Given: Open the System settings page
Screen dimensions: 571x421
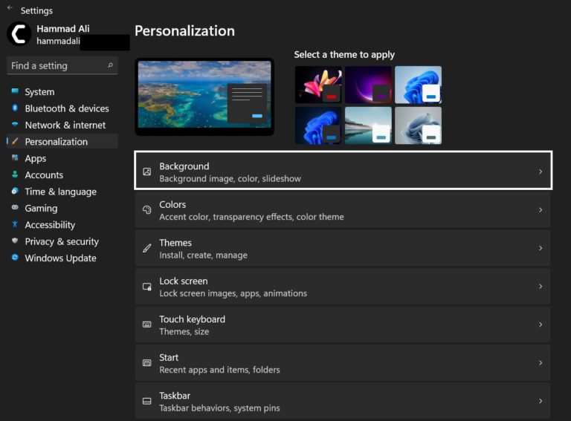Looking at the screenshot, I should click(x=39, y=92).
